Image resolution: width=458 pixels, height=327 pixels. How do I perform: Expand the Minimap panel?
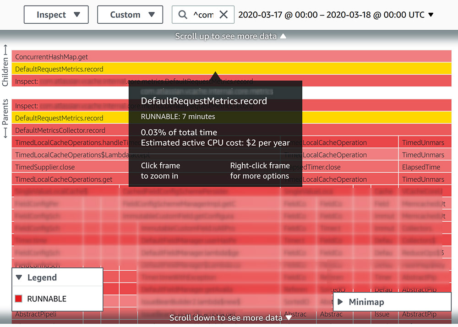(340, 302)
